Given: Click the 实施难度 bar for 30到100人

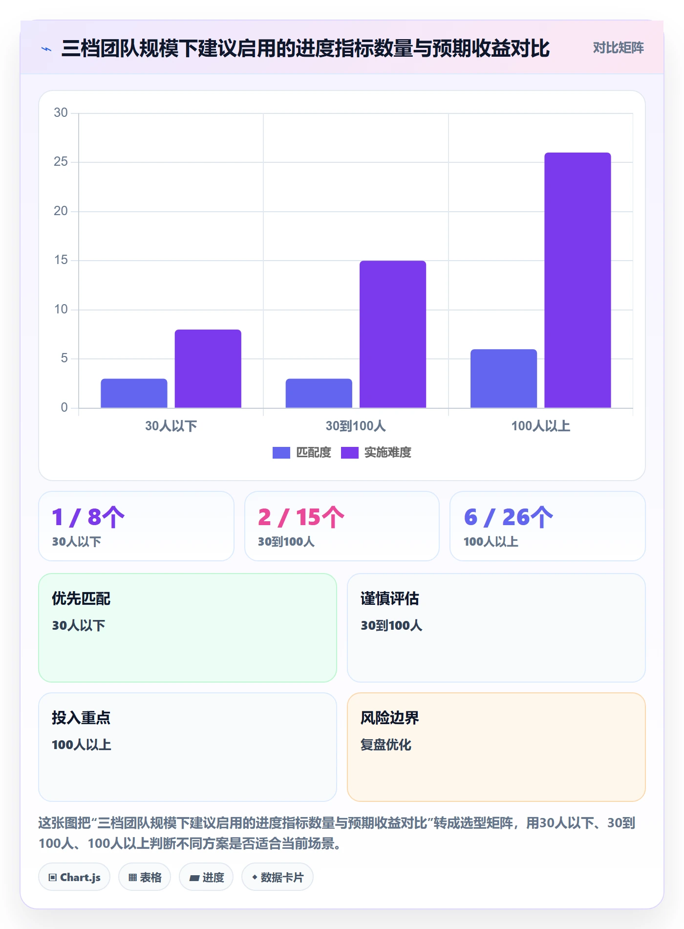Looking at the screenshot, I should 393,334.
